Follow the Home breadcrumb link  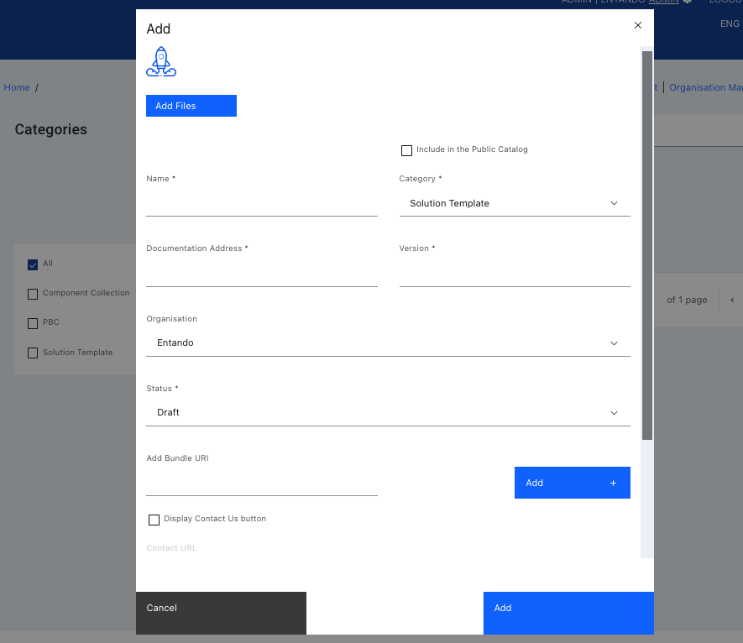click(x=17, y=87)
